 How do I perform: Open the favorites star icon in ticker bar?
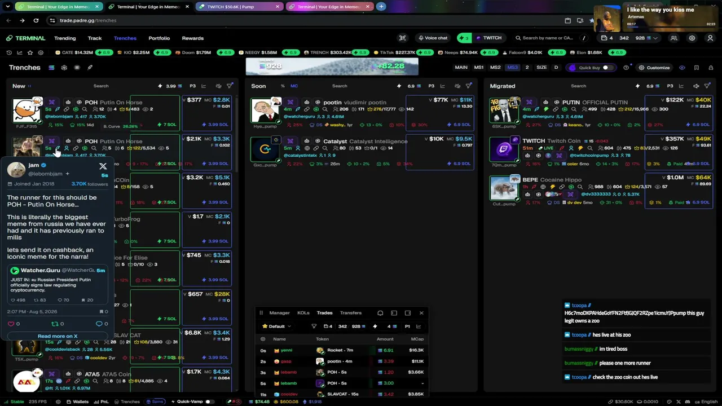(30, 52)
